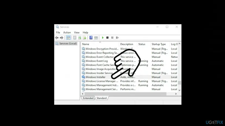This screenshot has height=126, width=225.
Task: Click gear icon of Windows Encryption Provider row
Action: pos(83,49)
